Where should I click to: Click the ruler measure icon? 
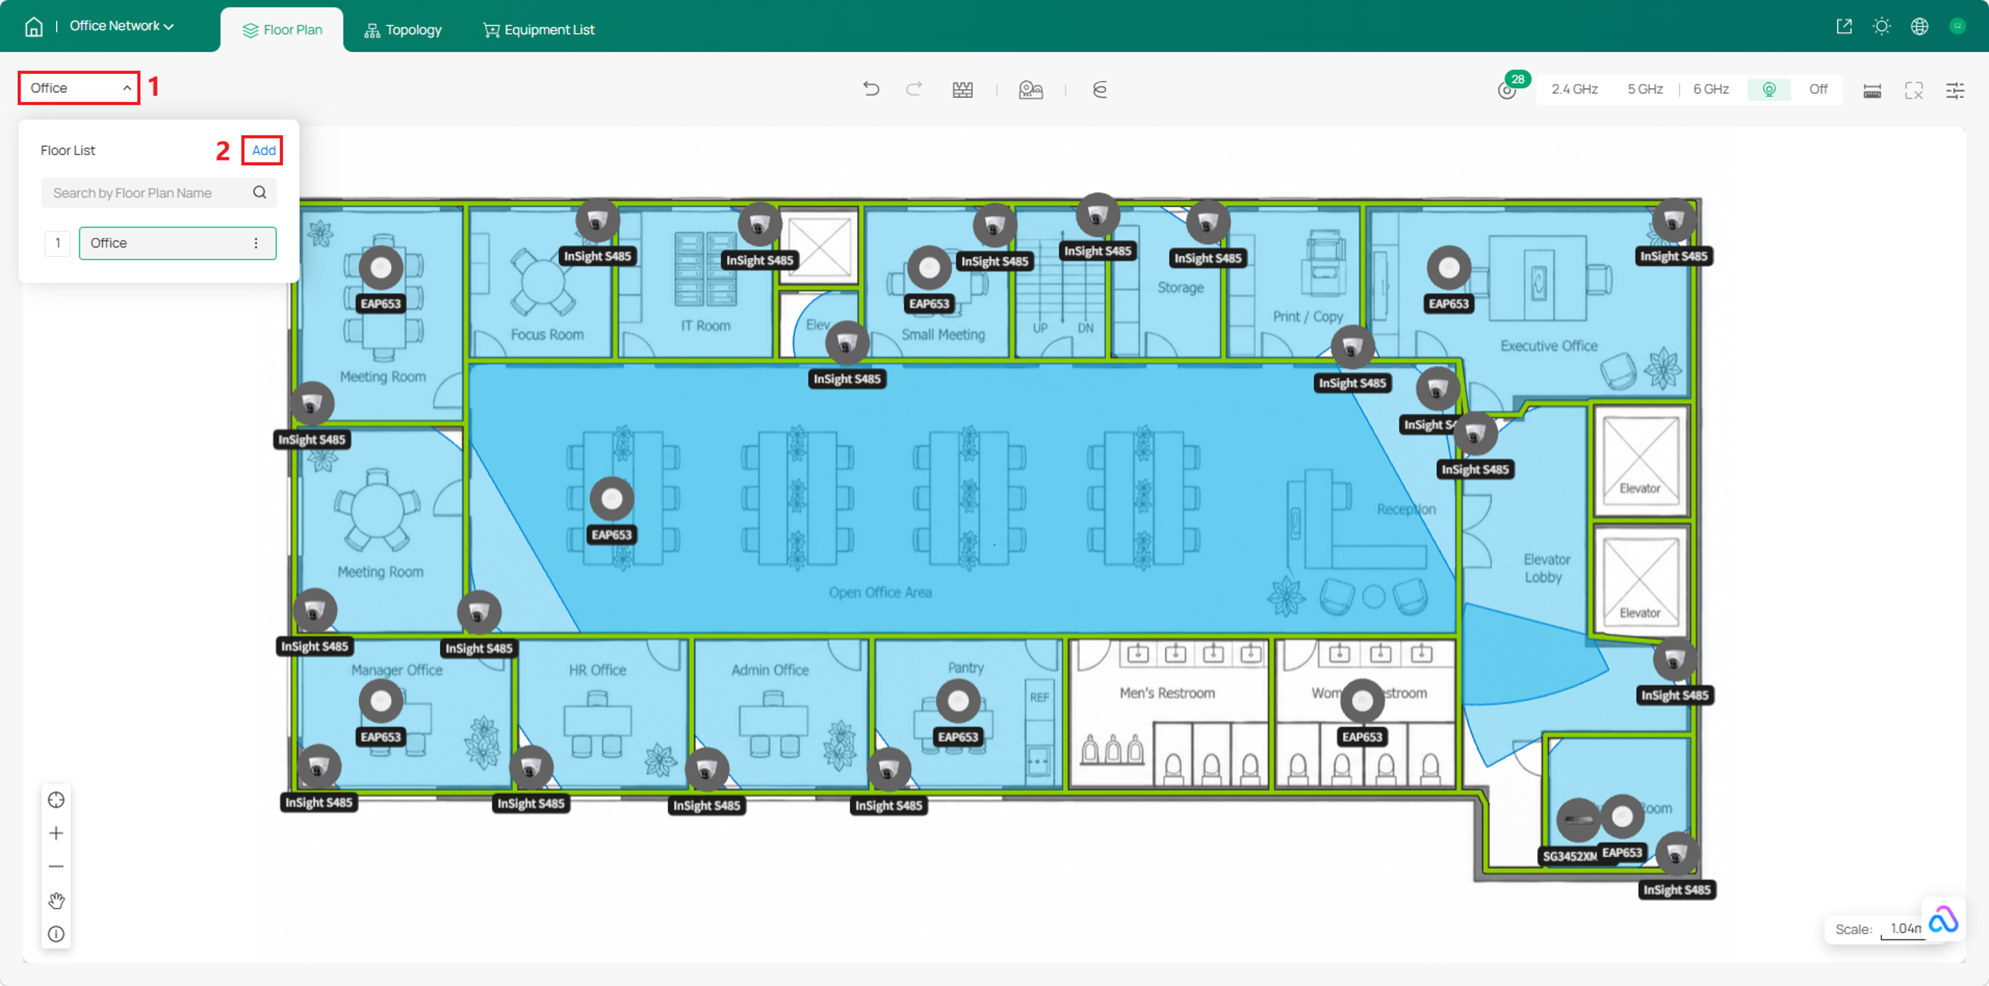1872,91
